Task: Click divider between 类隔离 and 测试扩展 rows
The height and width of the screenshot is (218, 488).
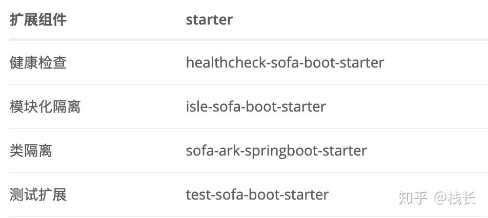Action: point(248,172)
